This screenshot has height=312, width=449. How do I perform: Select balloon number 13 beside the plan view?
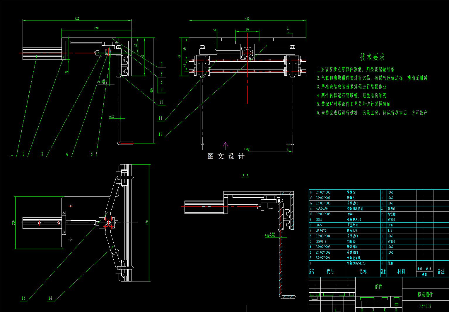[23, 298]
